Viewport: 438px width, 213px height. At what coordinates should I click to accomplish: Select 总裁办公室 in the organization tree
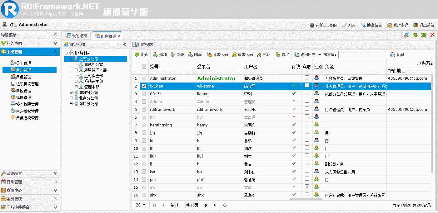93,64
